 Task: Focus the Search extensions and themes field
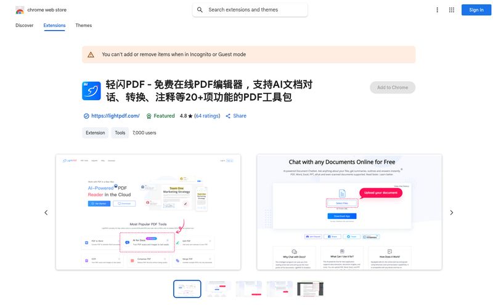250,10
